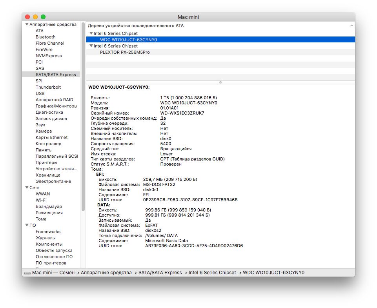Open Брандмауэр network section
The image size is (377, 308).
click(49, 206)
